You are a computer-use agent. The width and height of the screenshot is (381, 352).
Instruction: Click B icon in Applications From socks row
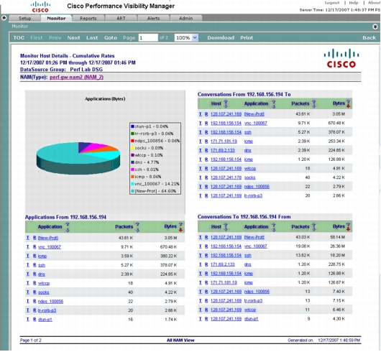tap(35, 292)
